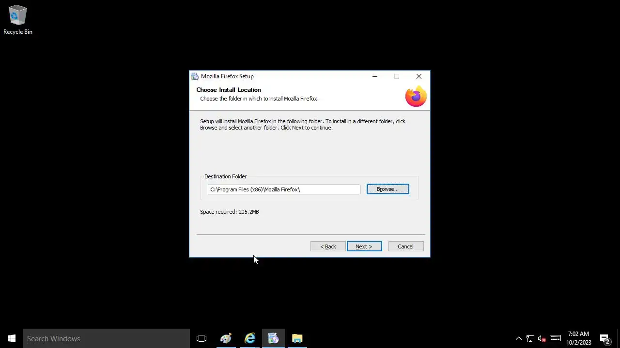Go to Next installation step
620x348 pixels.
(364, 246)
